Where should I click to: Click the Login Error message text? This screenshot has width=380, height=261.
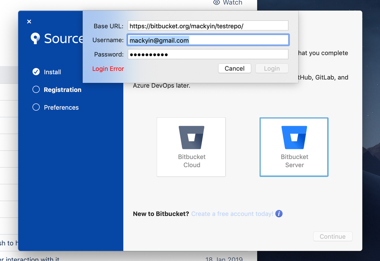click(108, 69)
